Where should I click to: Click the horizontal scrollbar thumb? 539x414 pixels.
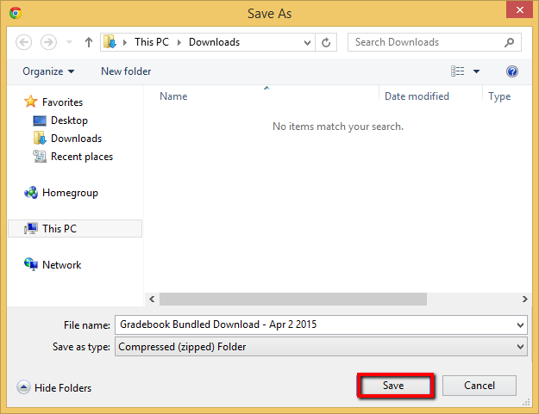(293, 299)
